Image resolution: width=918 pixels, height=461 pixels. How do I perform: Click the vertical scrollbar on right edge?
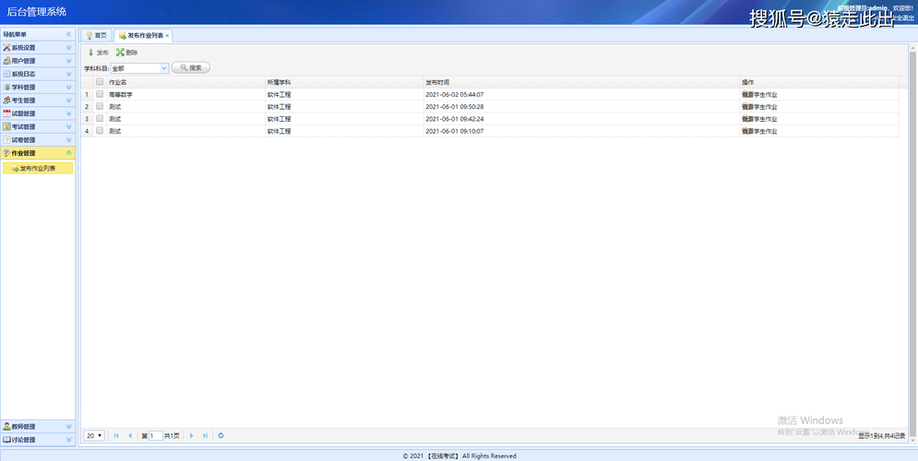[912, 245]
